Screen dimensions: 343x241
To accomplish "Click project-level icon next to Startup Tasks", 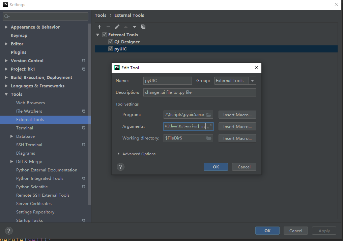I will coord(84,220).
